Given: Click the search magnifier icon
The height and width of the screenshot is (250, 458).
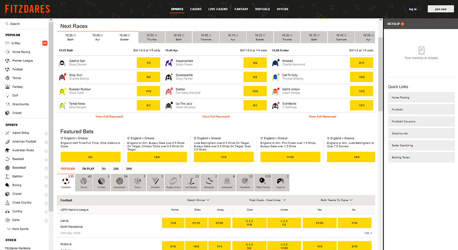Looking at the screenshot, I should pyautogui.click(x=7, y=24).
